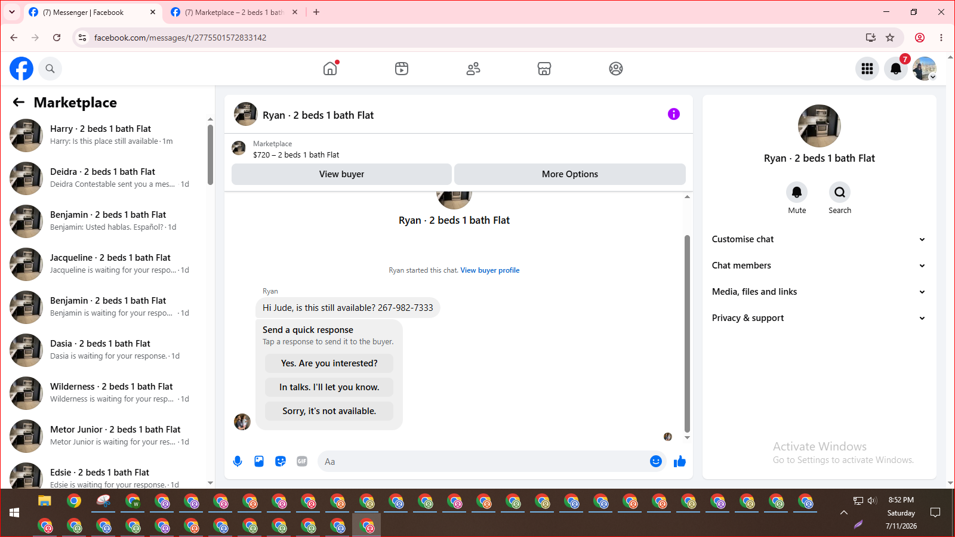The width and height of the screenshot is (955, 537).
Task: Open a new browser tab
Action: click(316, 12)
